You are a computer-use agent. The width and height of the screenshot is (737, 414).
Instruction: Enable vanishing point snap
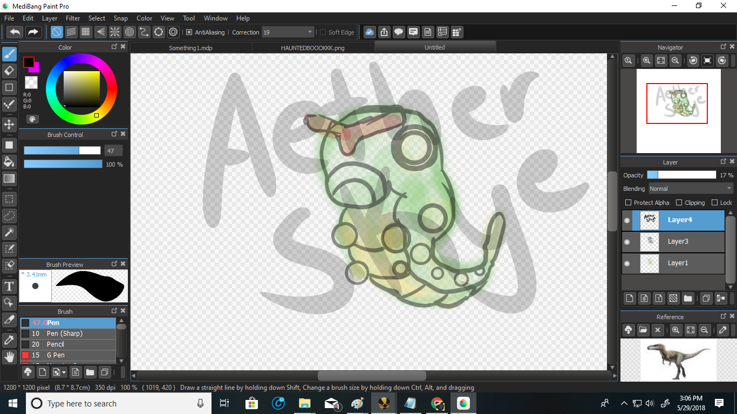pyautogui.click(x=100, y=32)
